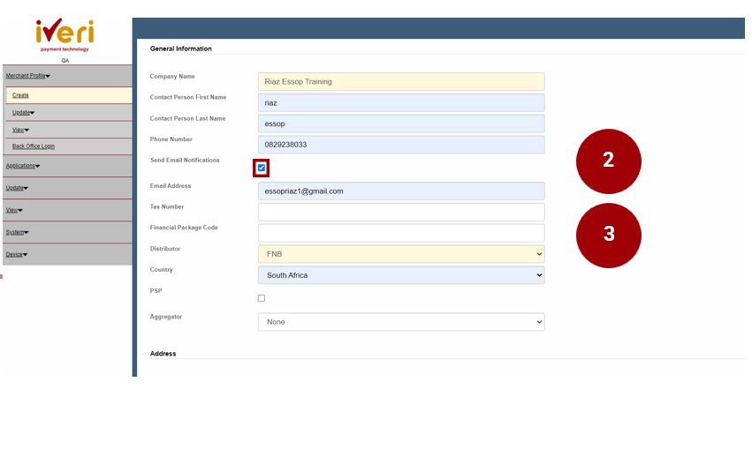Click the Financial Package Code field
752x457 pixels.
[x=401, y=233]
